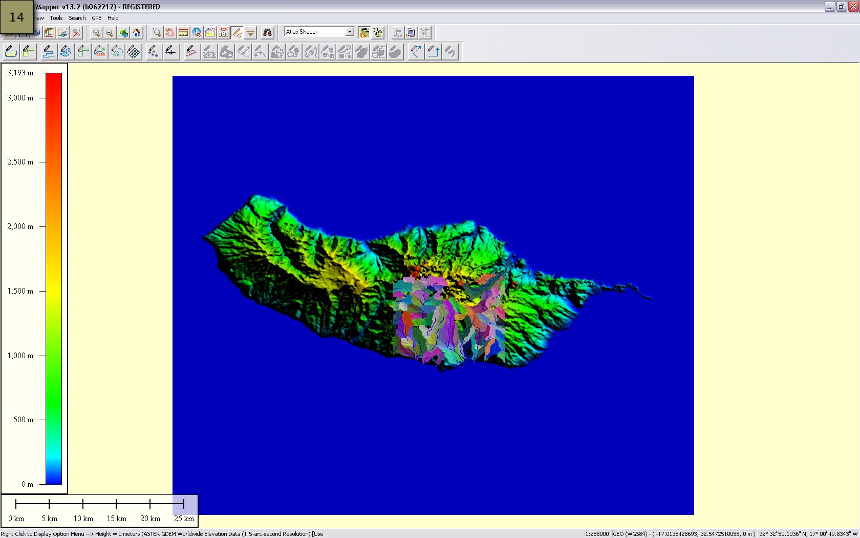The image size is (860, 538).
Task: Click the GPS waypoint flag icon
Action: coord(398,33)
